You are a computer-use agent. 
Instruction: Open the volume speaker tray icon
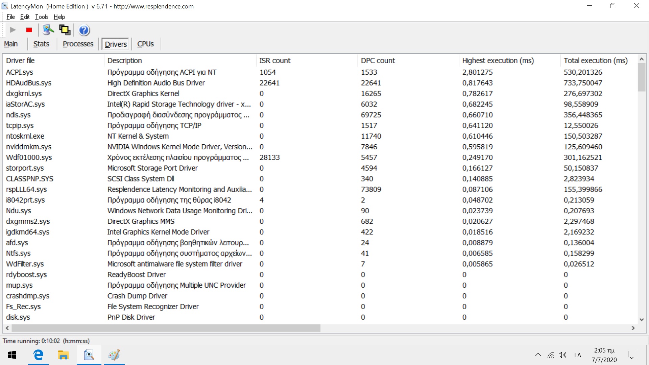coord(562,355)
